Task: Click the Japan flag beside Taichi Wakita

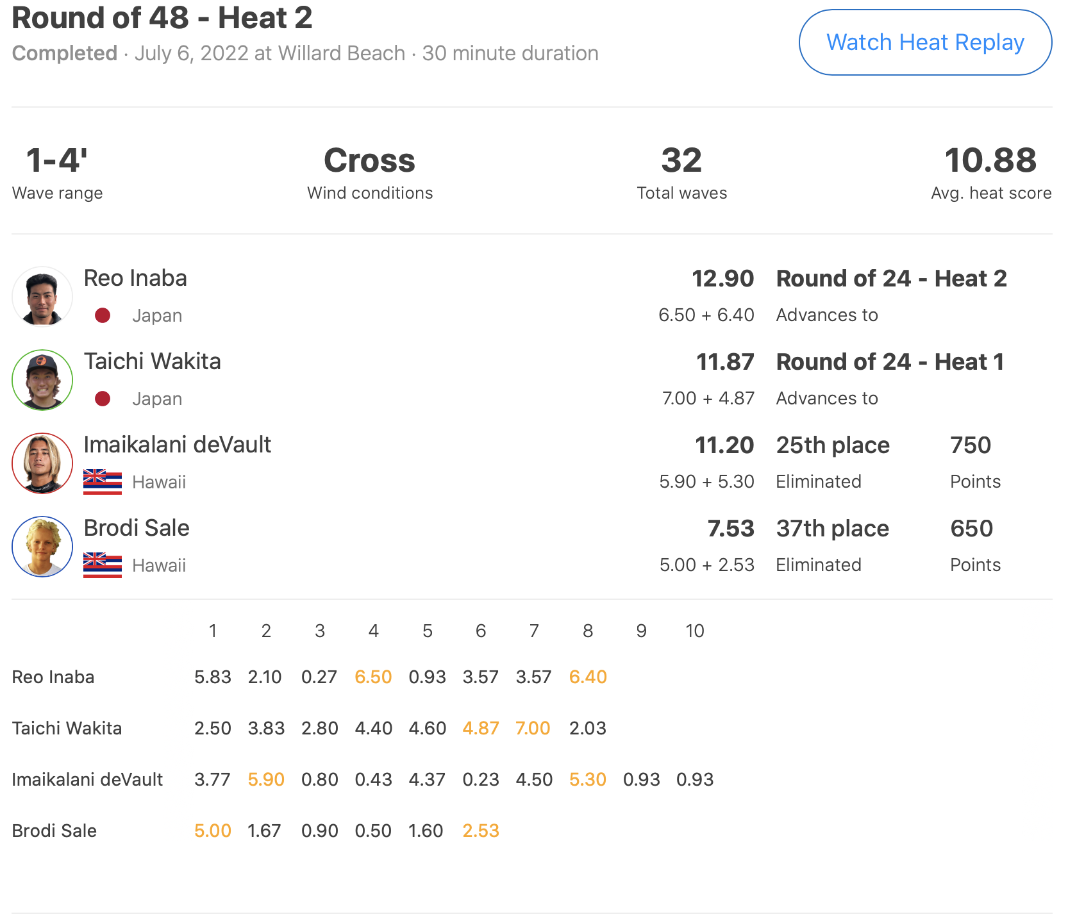Action: [103, 399]
